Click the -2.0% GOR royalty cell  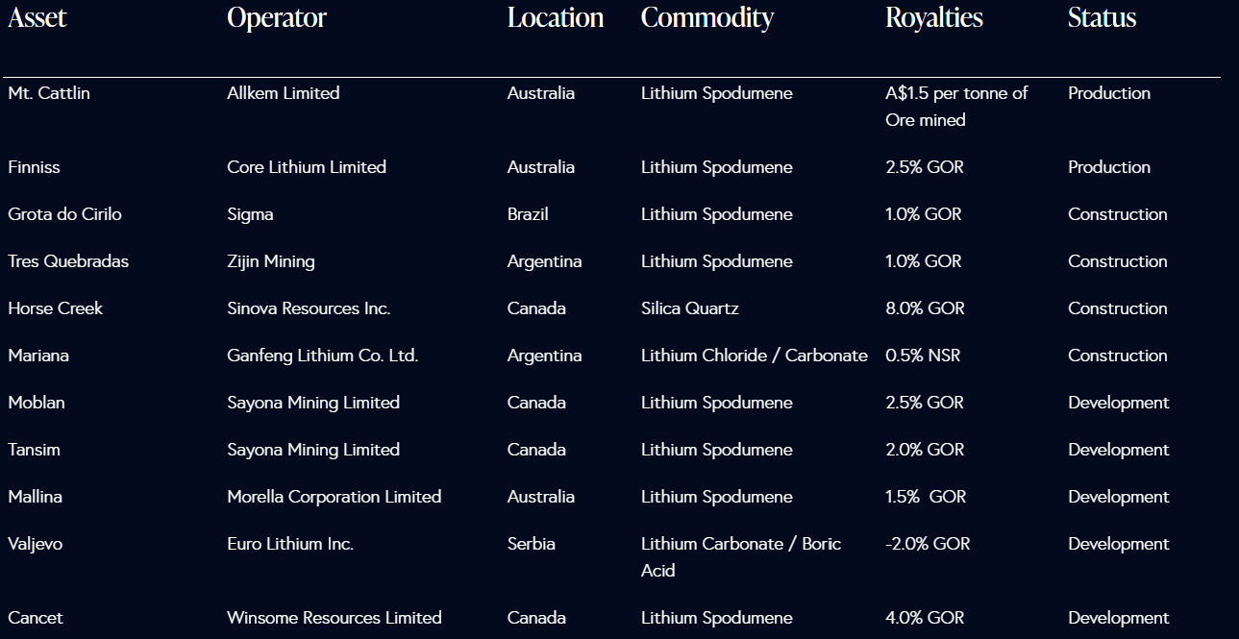coord(928,544)
